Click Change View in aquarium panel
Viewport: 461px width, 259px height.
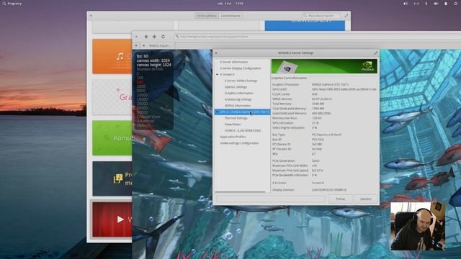[x=148, y=117]
